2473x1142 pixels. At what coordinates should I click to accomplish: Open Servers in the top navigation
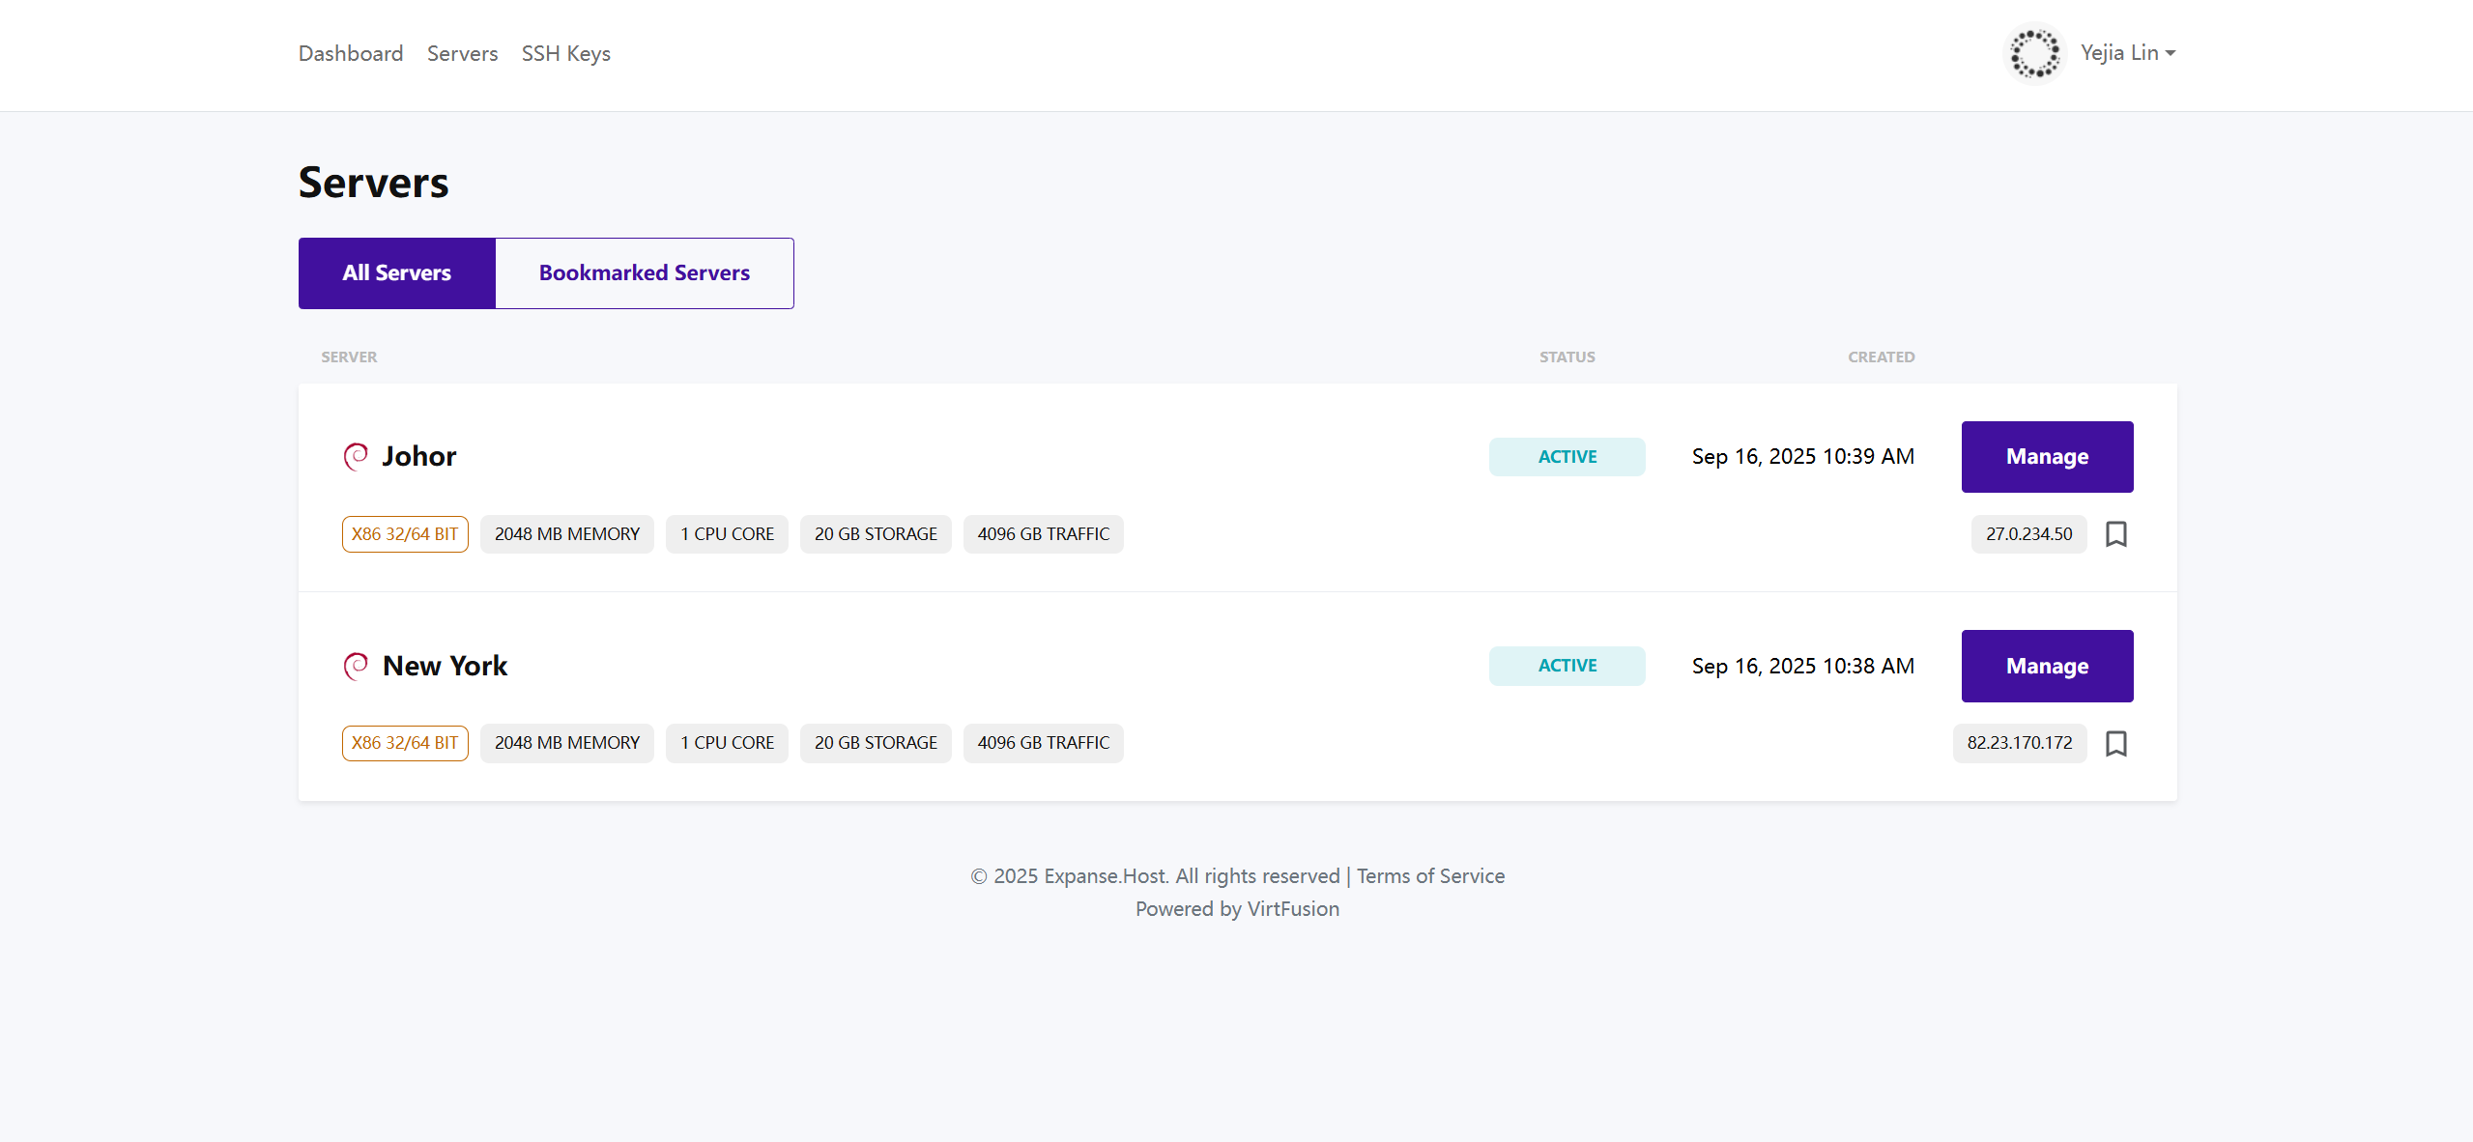pyautogui.click(x=462, y=54)
